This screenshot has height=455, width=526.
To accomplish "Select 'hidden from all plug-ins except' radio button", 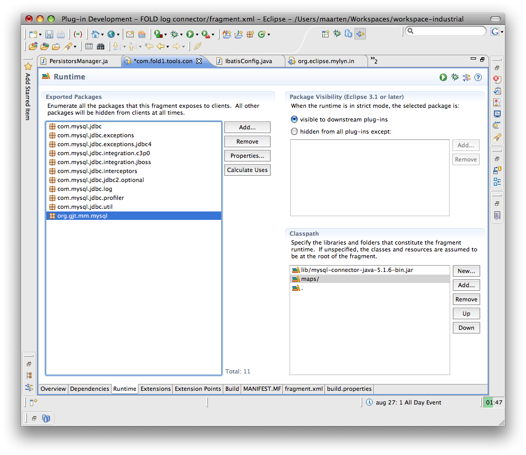I will click(x=294, y=132).
